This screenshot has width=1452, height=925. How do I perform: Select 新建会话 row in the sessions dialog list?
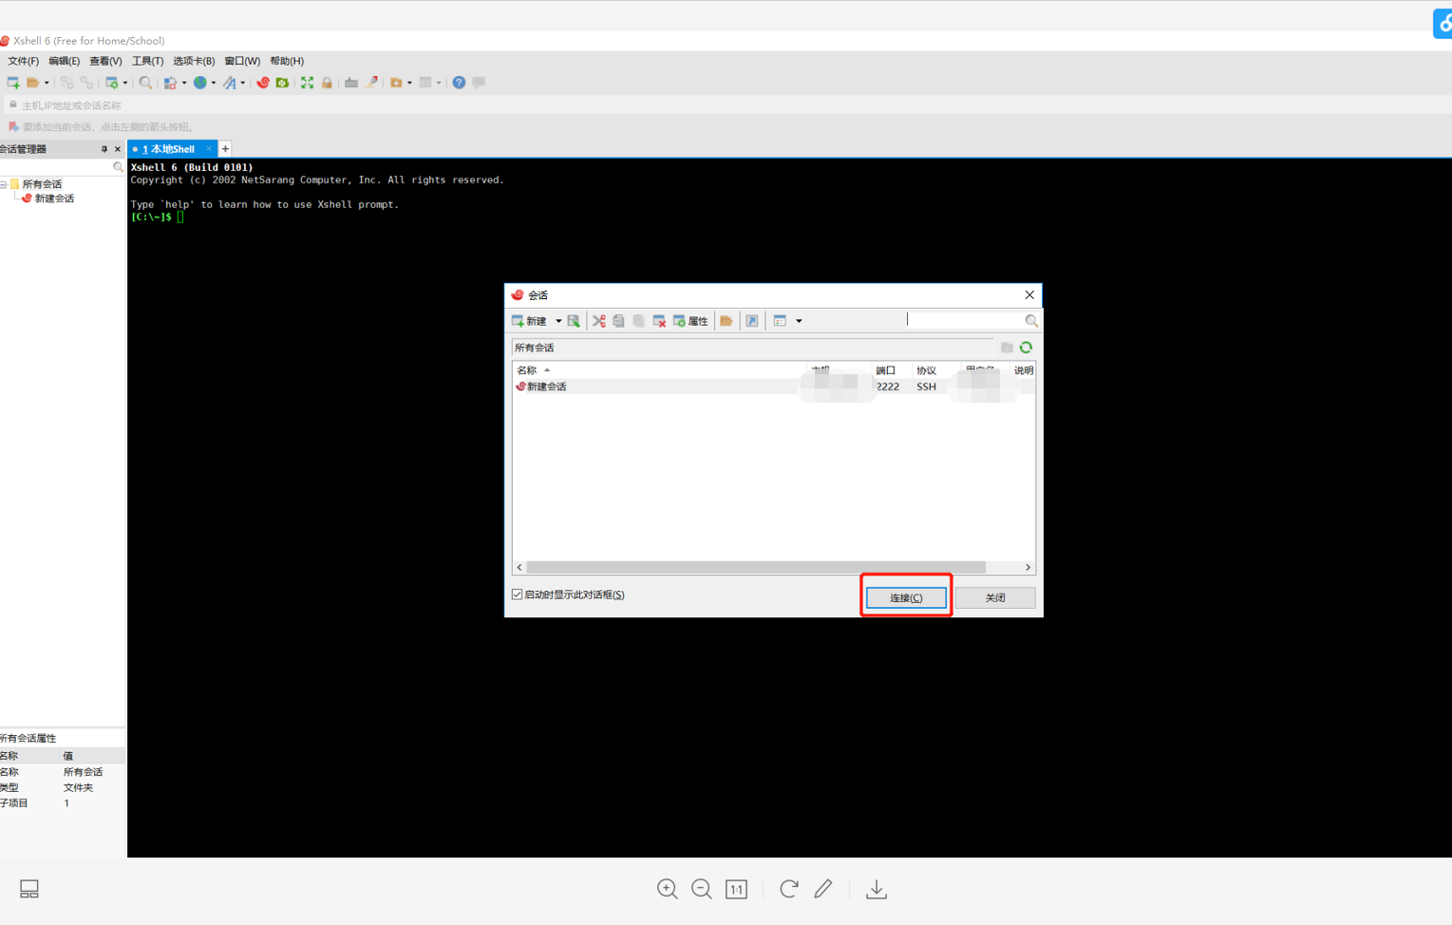774,387
